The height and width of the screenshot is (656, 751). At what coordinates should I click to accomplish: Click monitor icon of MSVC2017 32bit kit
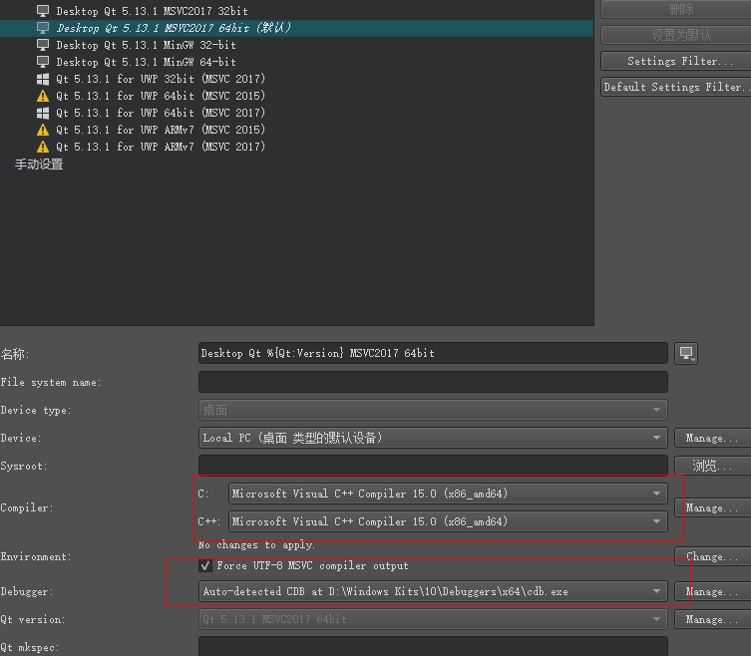click(x=43, y=11)
